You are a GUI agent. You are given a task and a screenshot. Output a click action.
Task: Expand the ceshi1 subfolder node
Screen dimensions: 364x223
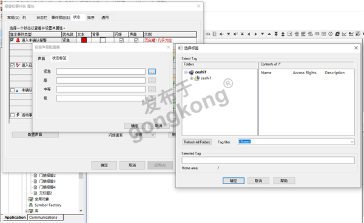tap(191, 78)
